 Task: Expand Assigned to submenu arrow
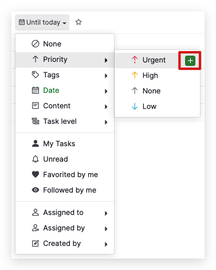106,213
